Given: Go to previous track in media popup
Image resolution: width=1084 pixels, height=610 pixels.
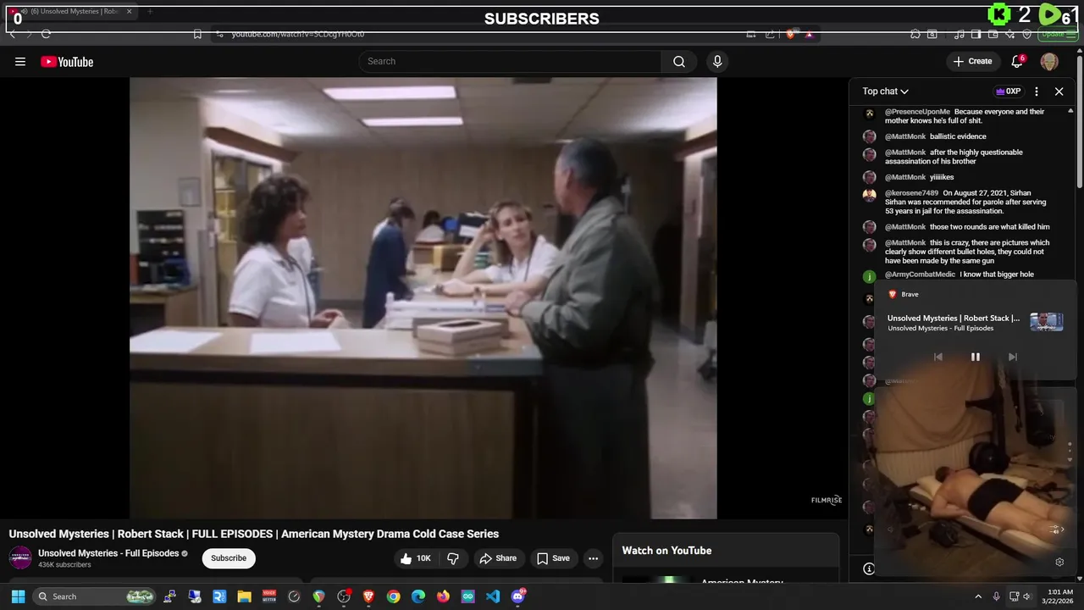Looking at the screenshot, I should 937,357.
